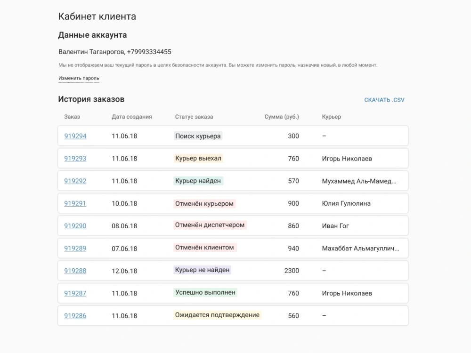Click the 'Курьер' column header

click(x=331, y=117)
